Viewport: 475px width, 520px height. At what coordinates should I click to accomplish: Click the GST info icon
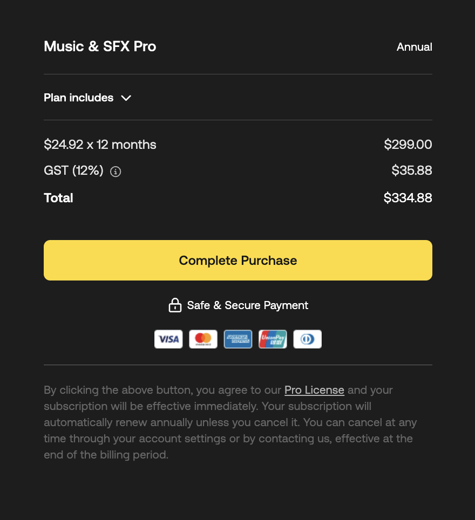[116, 172]
